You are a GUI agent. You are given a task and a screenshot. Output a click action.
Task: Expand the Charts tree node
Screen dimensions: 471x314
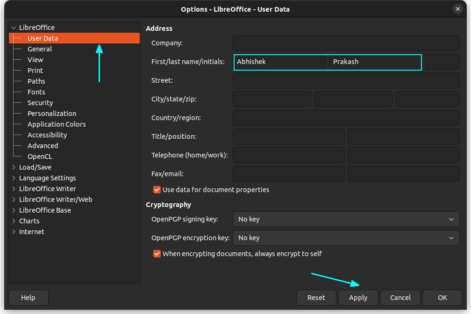click(14, 221)
